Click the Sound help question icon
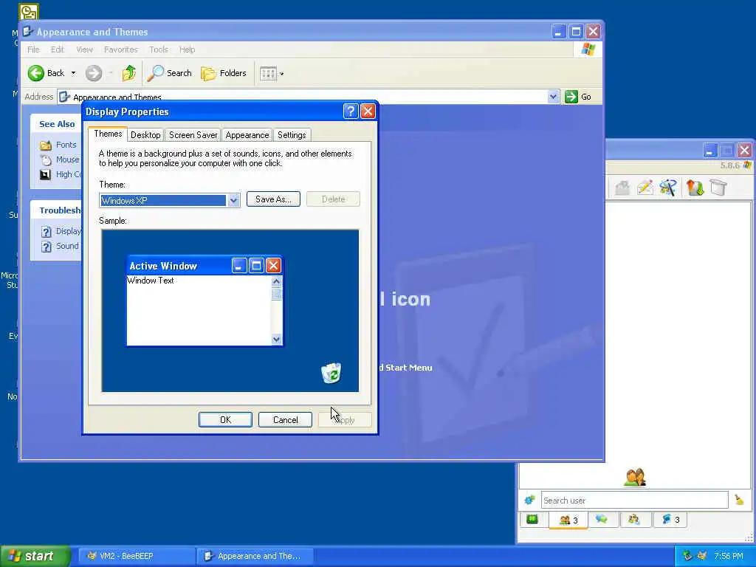The width and height of the screenshot is (756, 567). pyautogui.click(x=46, y=247)
